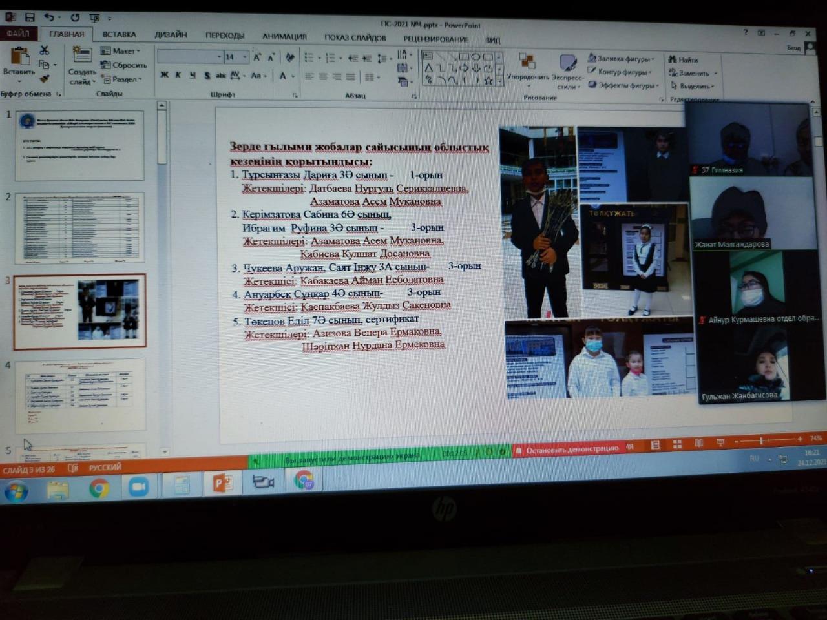Expand the Макет layout dropdown
Screen dimensions: 827x620
click(120, 50)
